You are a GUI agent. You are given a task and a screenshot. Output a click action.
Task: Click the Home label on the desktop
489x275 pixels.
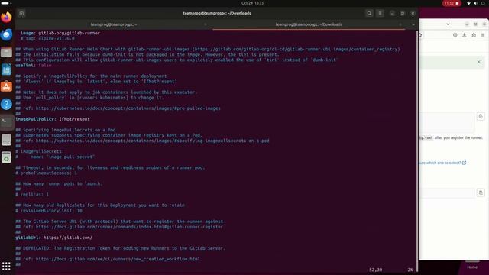click(x=472, y=267)
